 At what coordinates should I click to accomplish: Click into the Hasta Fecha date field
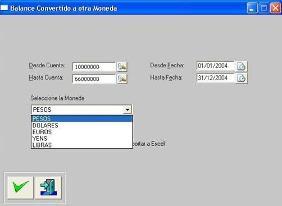215,78
